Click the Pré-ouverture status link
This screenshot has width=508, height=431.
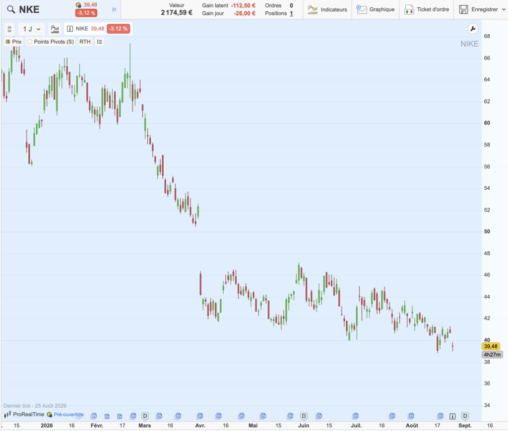pyautogui.click(x=68, y=415)
